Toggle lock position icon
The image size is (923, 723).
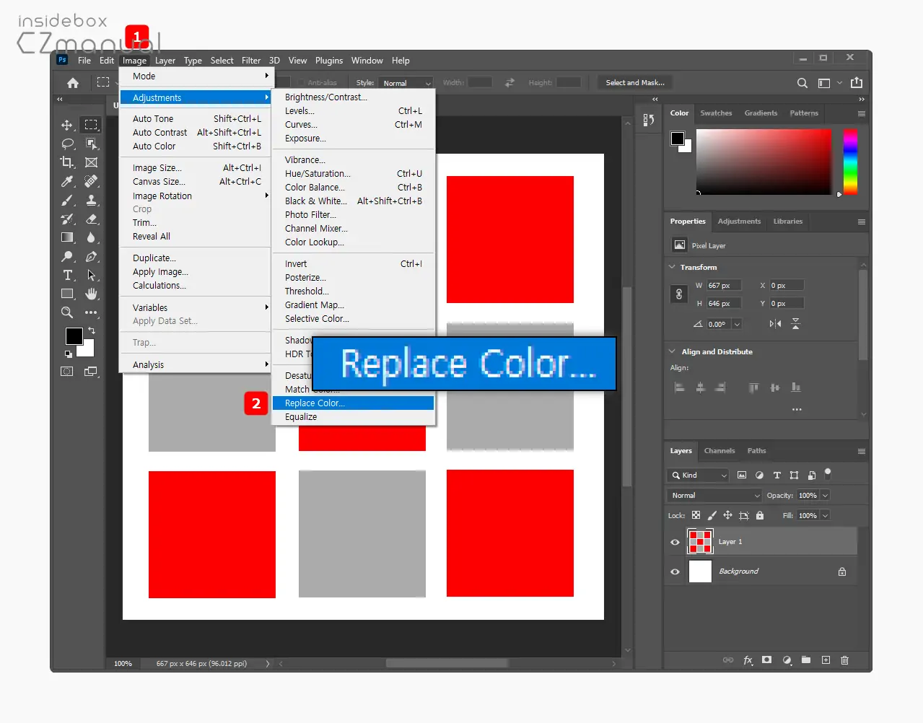[x=727, y=515]
